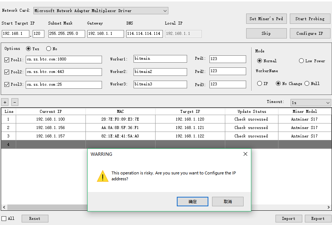Click the Configure IP button
332x225 pixels.
point(310,33)
